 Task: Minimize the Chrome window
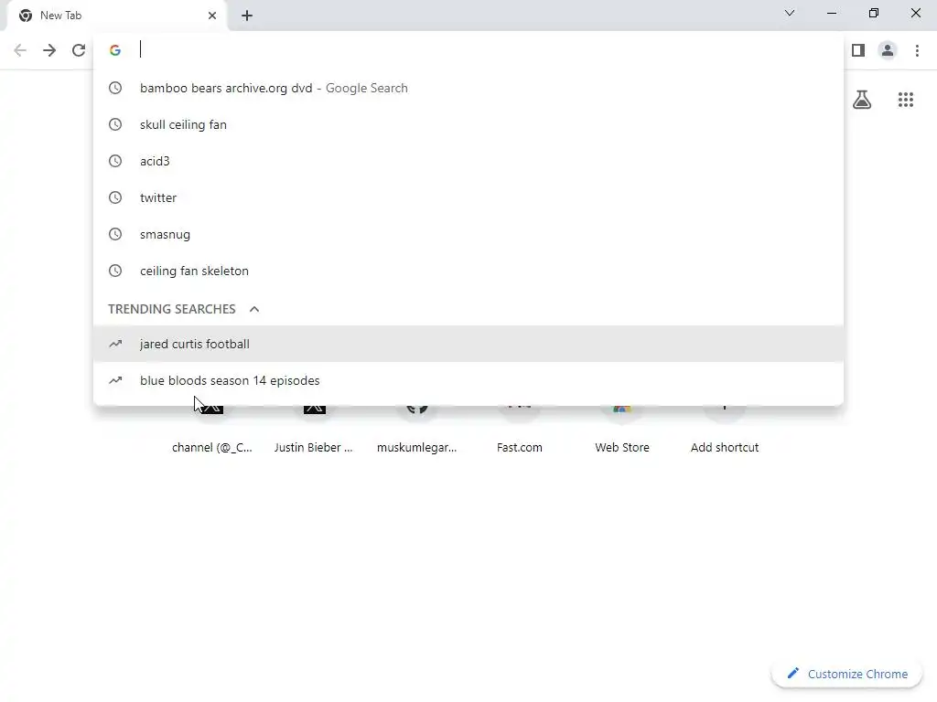coord(831,13)
